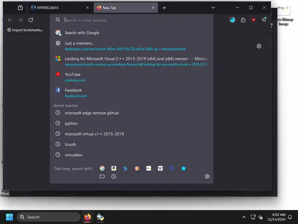This screenshot has height=224, width=298.
Task: Click the blue circular toolbar icon
Action: click(233, 20)
